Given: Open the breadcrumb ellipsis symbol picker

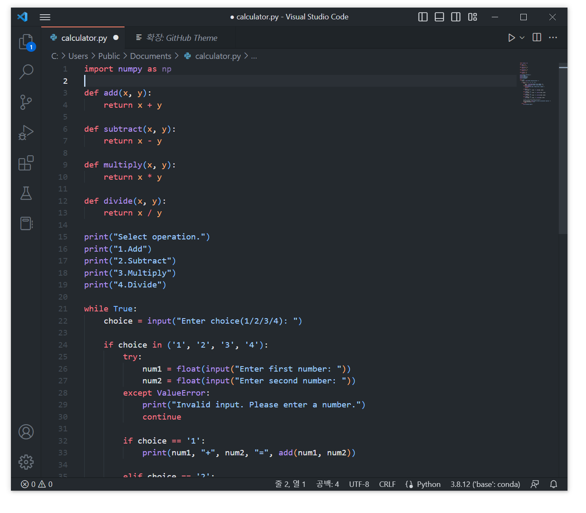Looking at the screenshot, I should click(254, 56).
